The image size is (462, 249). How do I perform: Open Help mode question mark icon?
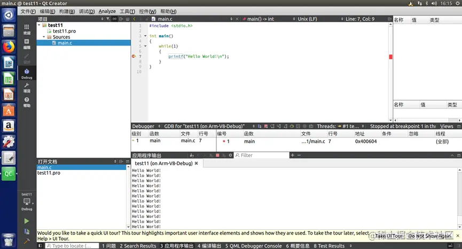(27, 102)
